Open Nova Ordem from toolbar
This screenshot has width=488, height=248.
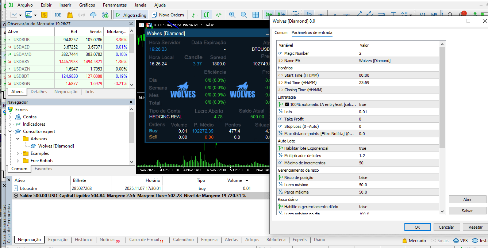168,15
